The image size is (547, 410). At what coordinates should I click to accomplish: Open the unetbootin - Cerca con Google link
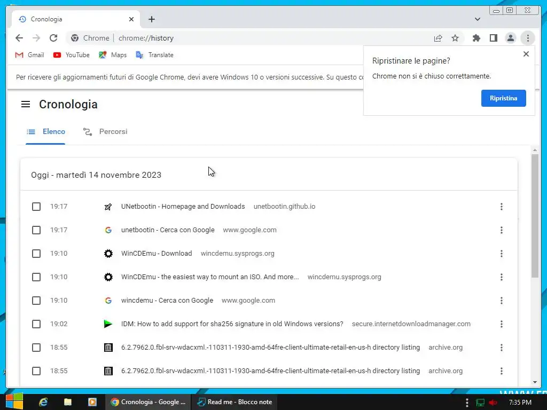(x=168, y=230)
